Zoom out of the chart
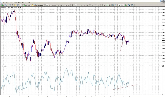Viewport: 165px width, 97px height. point(116,5)
